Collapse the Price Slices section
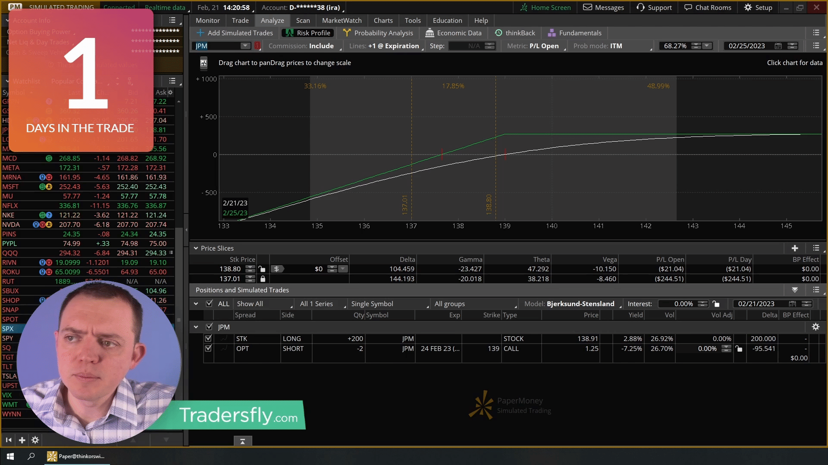The width and height of the screenshot is (828, 465). (x=196, y=248)
